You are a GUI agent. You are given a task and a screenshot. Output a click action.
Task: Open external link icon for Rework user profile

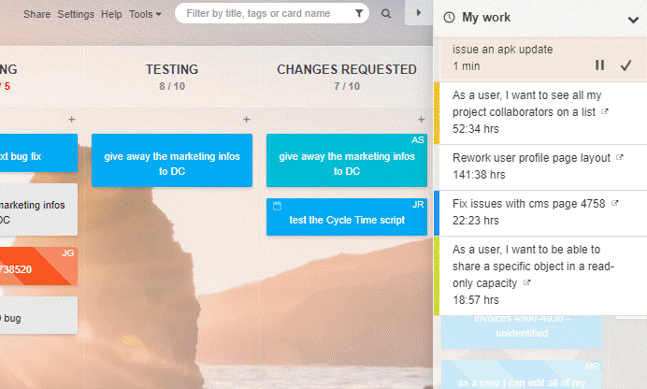[x=619, y=157]
